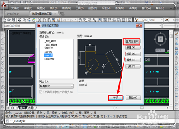Click the 替代(O)... button
This screenshot has height=129, width=179.
[x=133, y=60]
